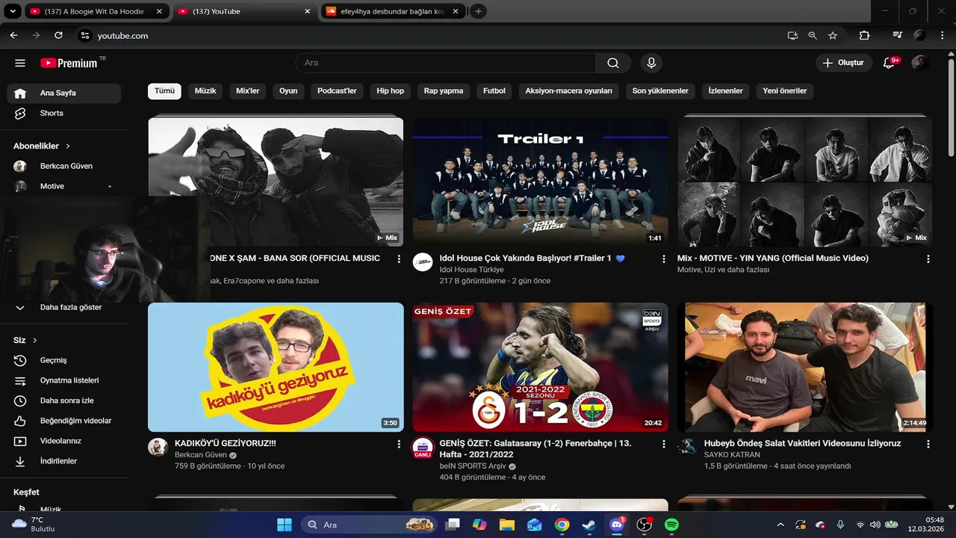Viewport: 956px width, 538px height.
Task: Reload the page
Action: [58, 35]
